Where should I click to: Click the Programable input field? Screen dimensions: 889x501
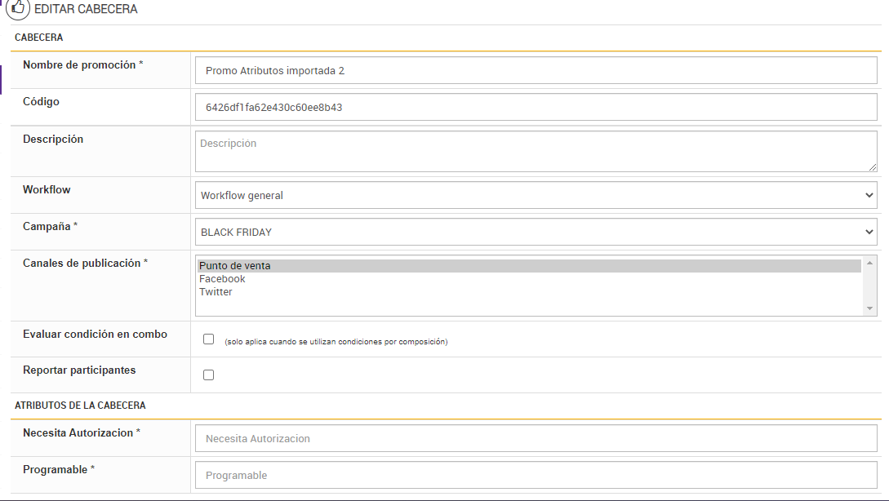coord(536,476)
